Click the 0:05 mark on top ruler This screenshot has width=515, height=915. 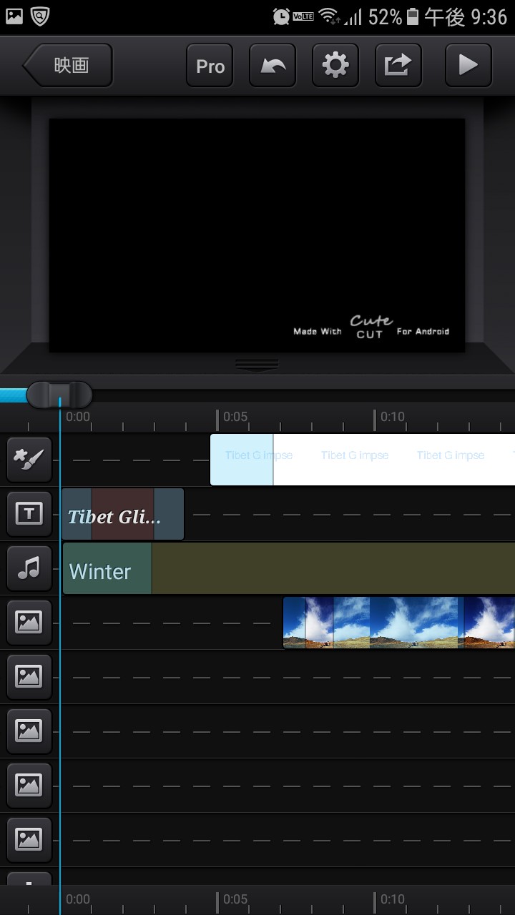[x=234, y=417]
